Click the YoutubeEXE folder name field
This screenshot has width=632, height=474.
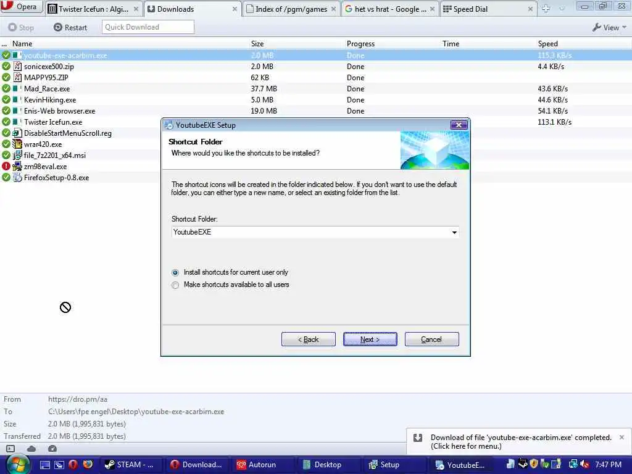point(311,232)
